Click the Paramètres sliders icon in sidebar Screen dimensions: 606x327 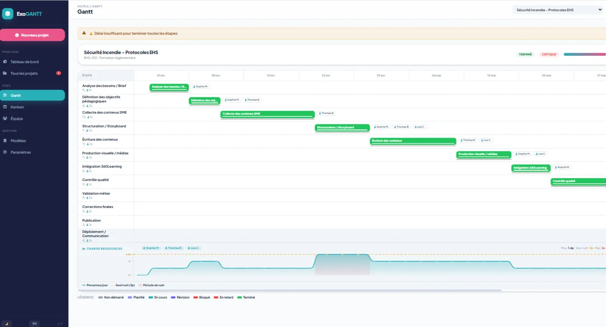(x=5, y=152)
